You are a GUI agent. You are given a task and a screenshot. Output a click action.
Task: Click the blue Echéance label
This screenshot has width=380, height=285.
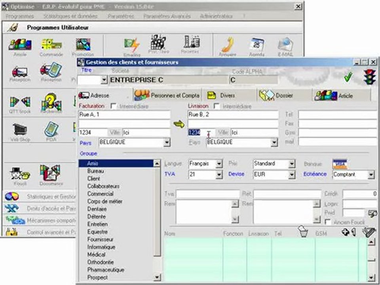315,174
